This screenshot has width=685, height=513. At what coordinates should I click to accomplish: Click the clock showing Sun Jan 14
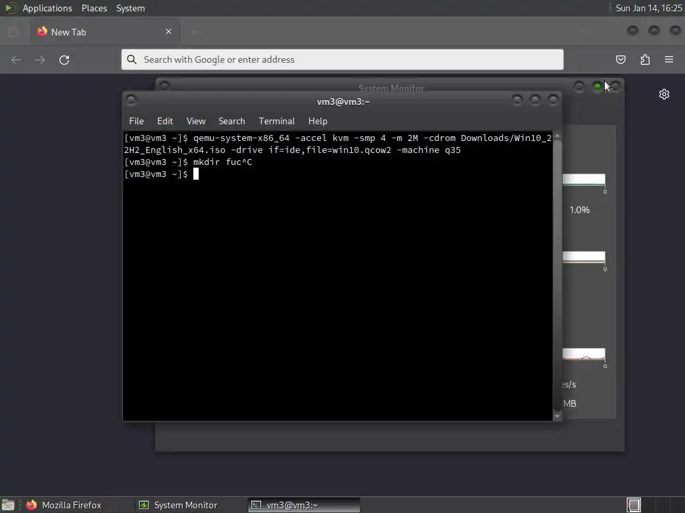649,8
